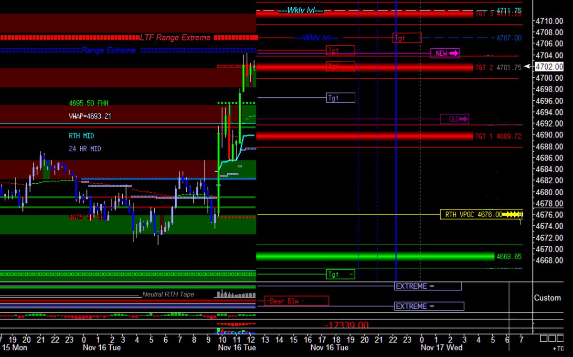Select the 24 HR MID label
Image resolution: width=573 pixels, height=357 pixels.
tap(85, 149)
